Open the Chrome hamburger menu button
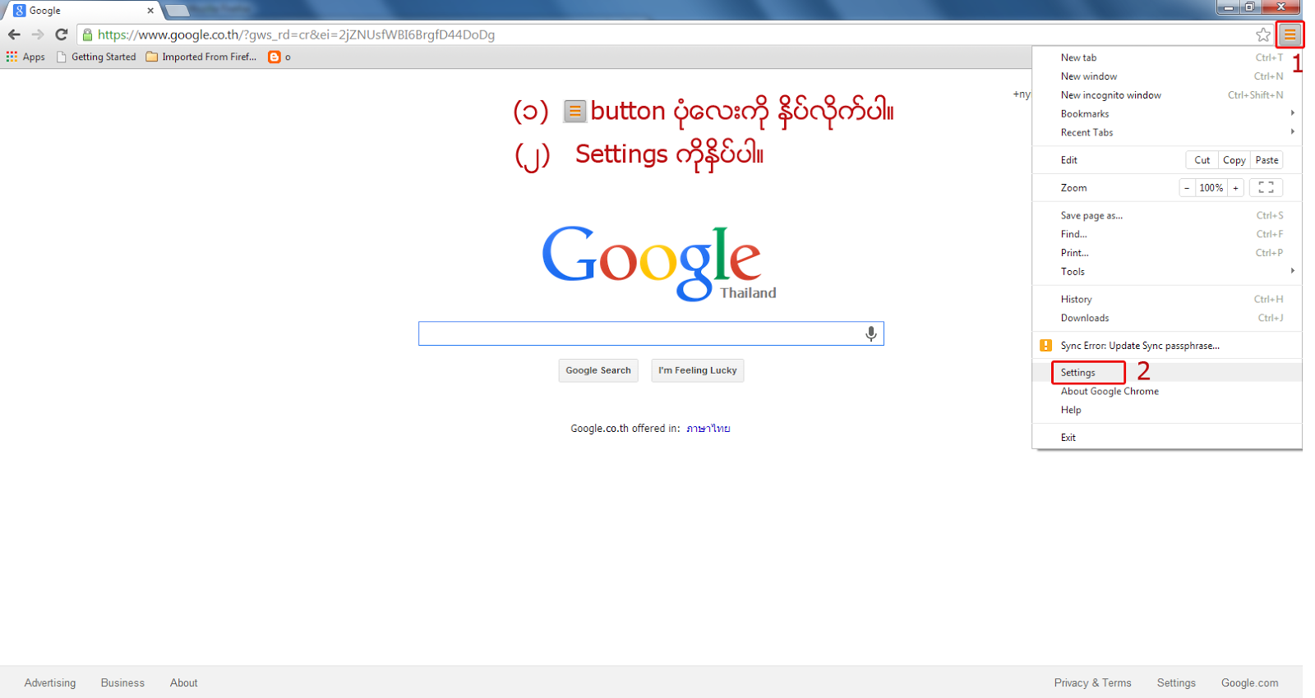 point(1290,34)
